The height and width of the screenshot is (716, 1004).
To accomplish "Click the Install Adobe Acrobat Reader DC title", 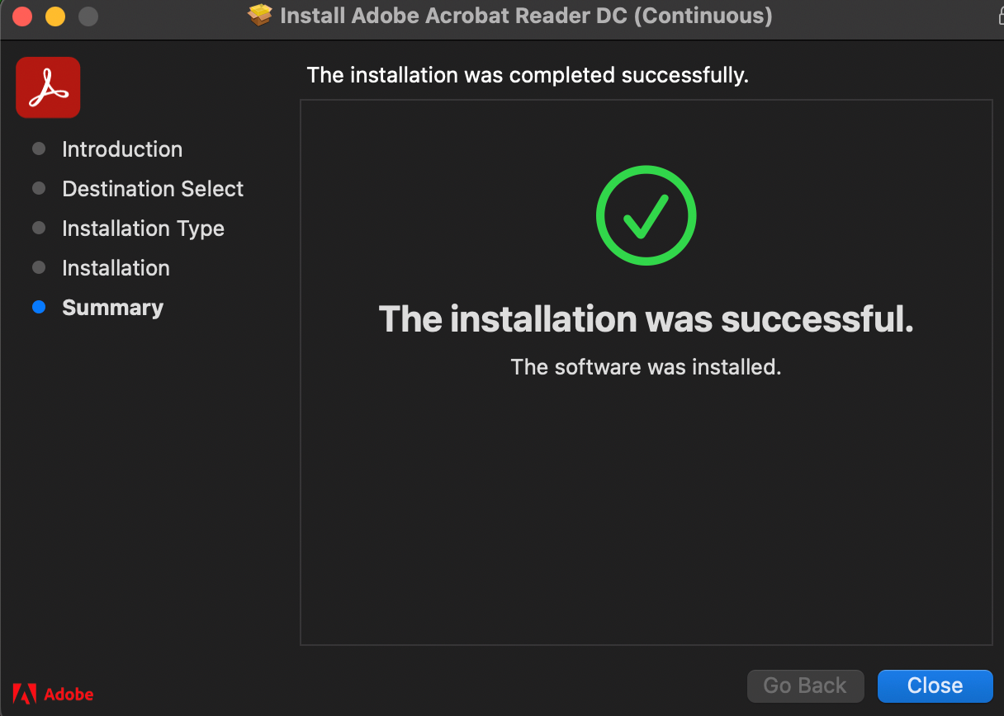I will [526, 16].
